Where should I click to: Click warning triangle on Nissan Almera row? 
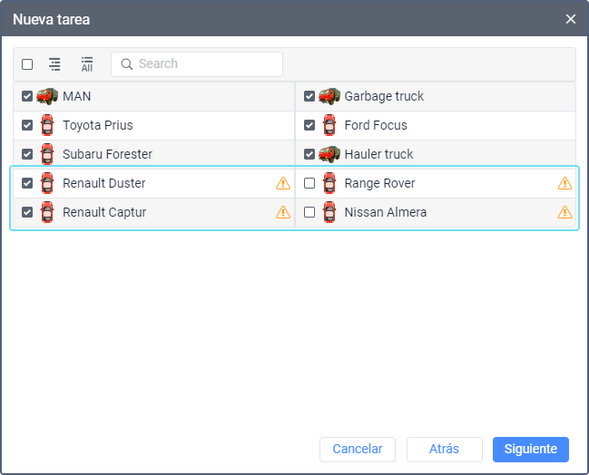564,212
